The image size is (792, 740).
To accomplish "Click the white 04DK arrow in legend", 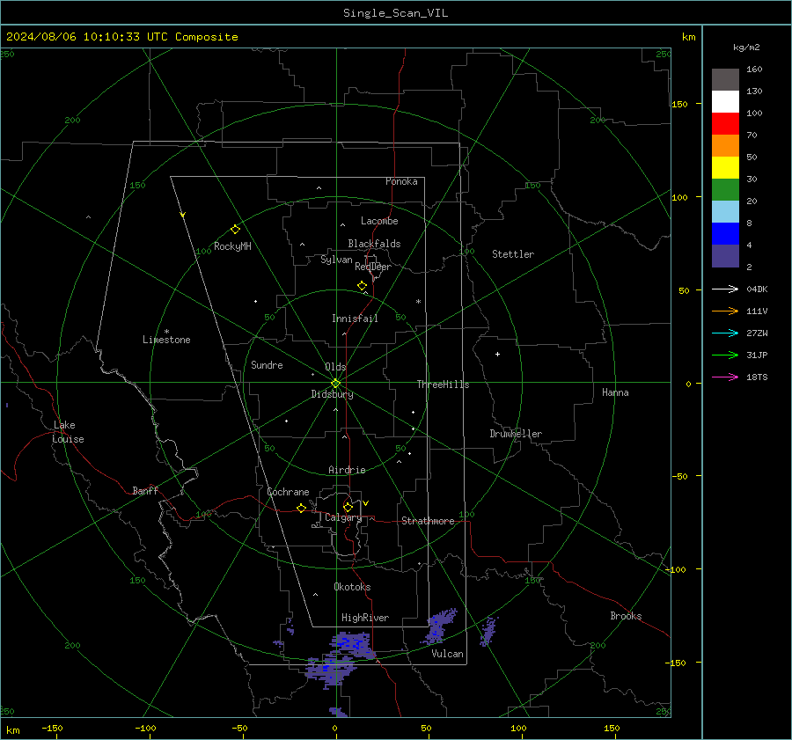I will [725, 289].
